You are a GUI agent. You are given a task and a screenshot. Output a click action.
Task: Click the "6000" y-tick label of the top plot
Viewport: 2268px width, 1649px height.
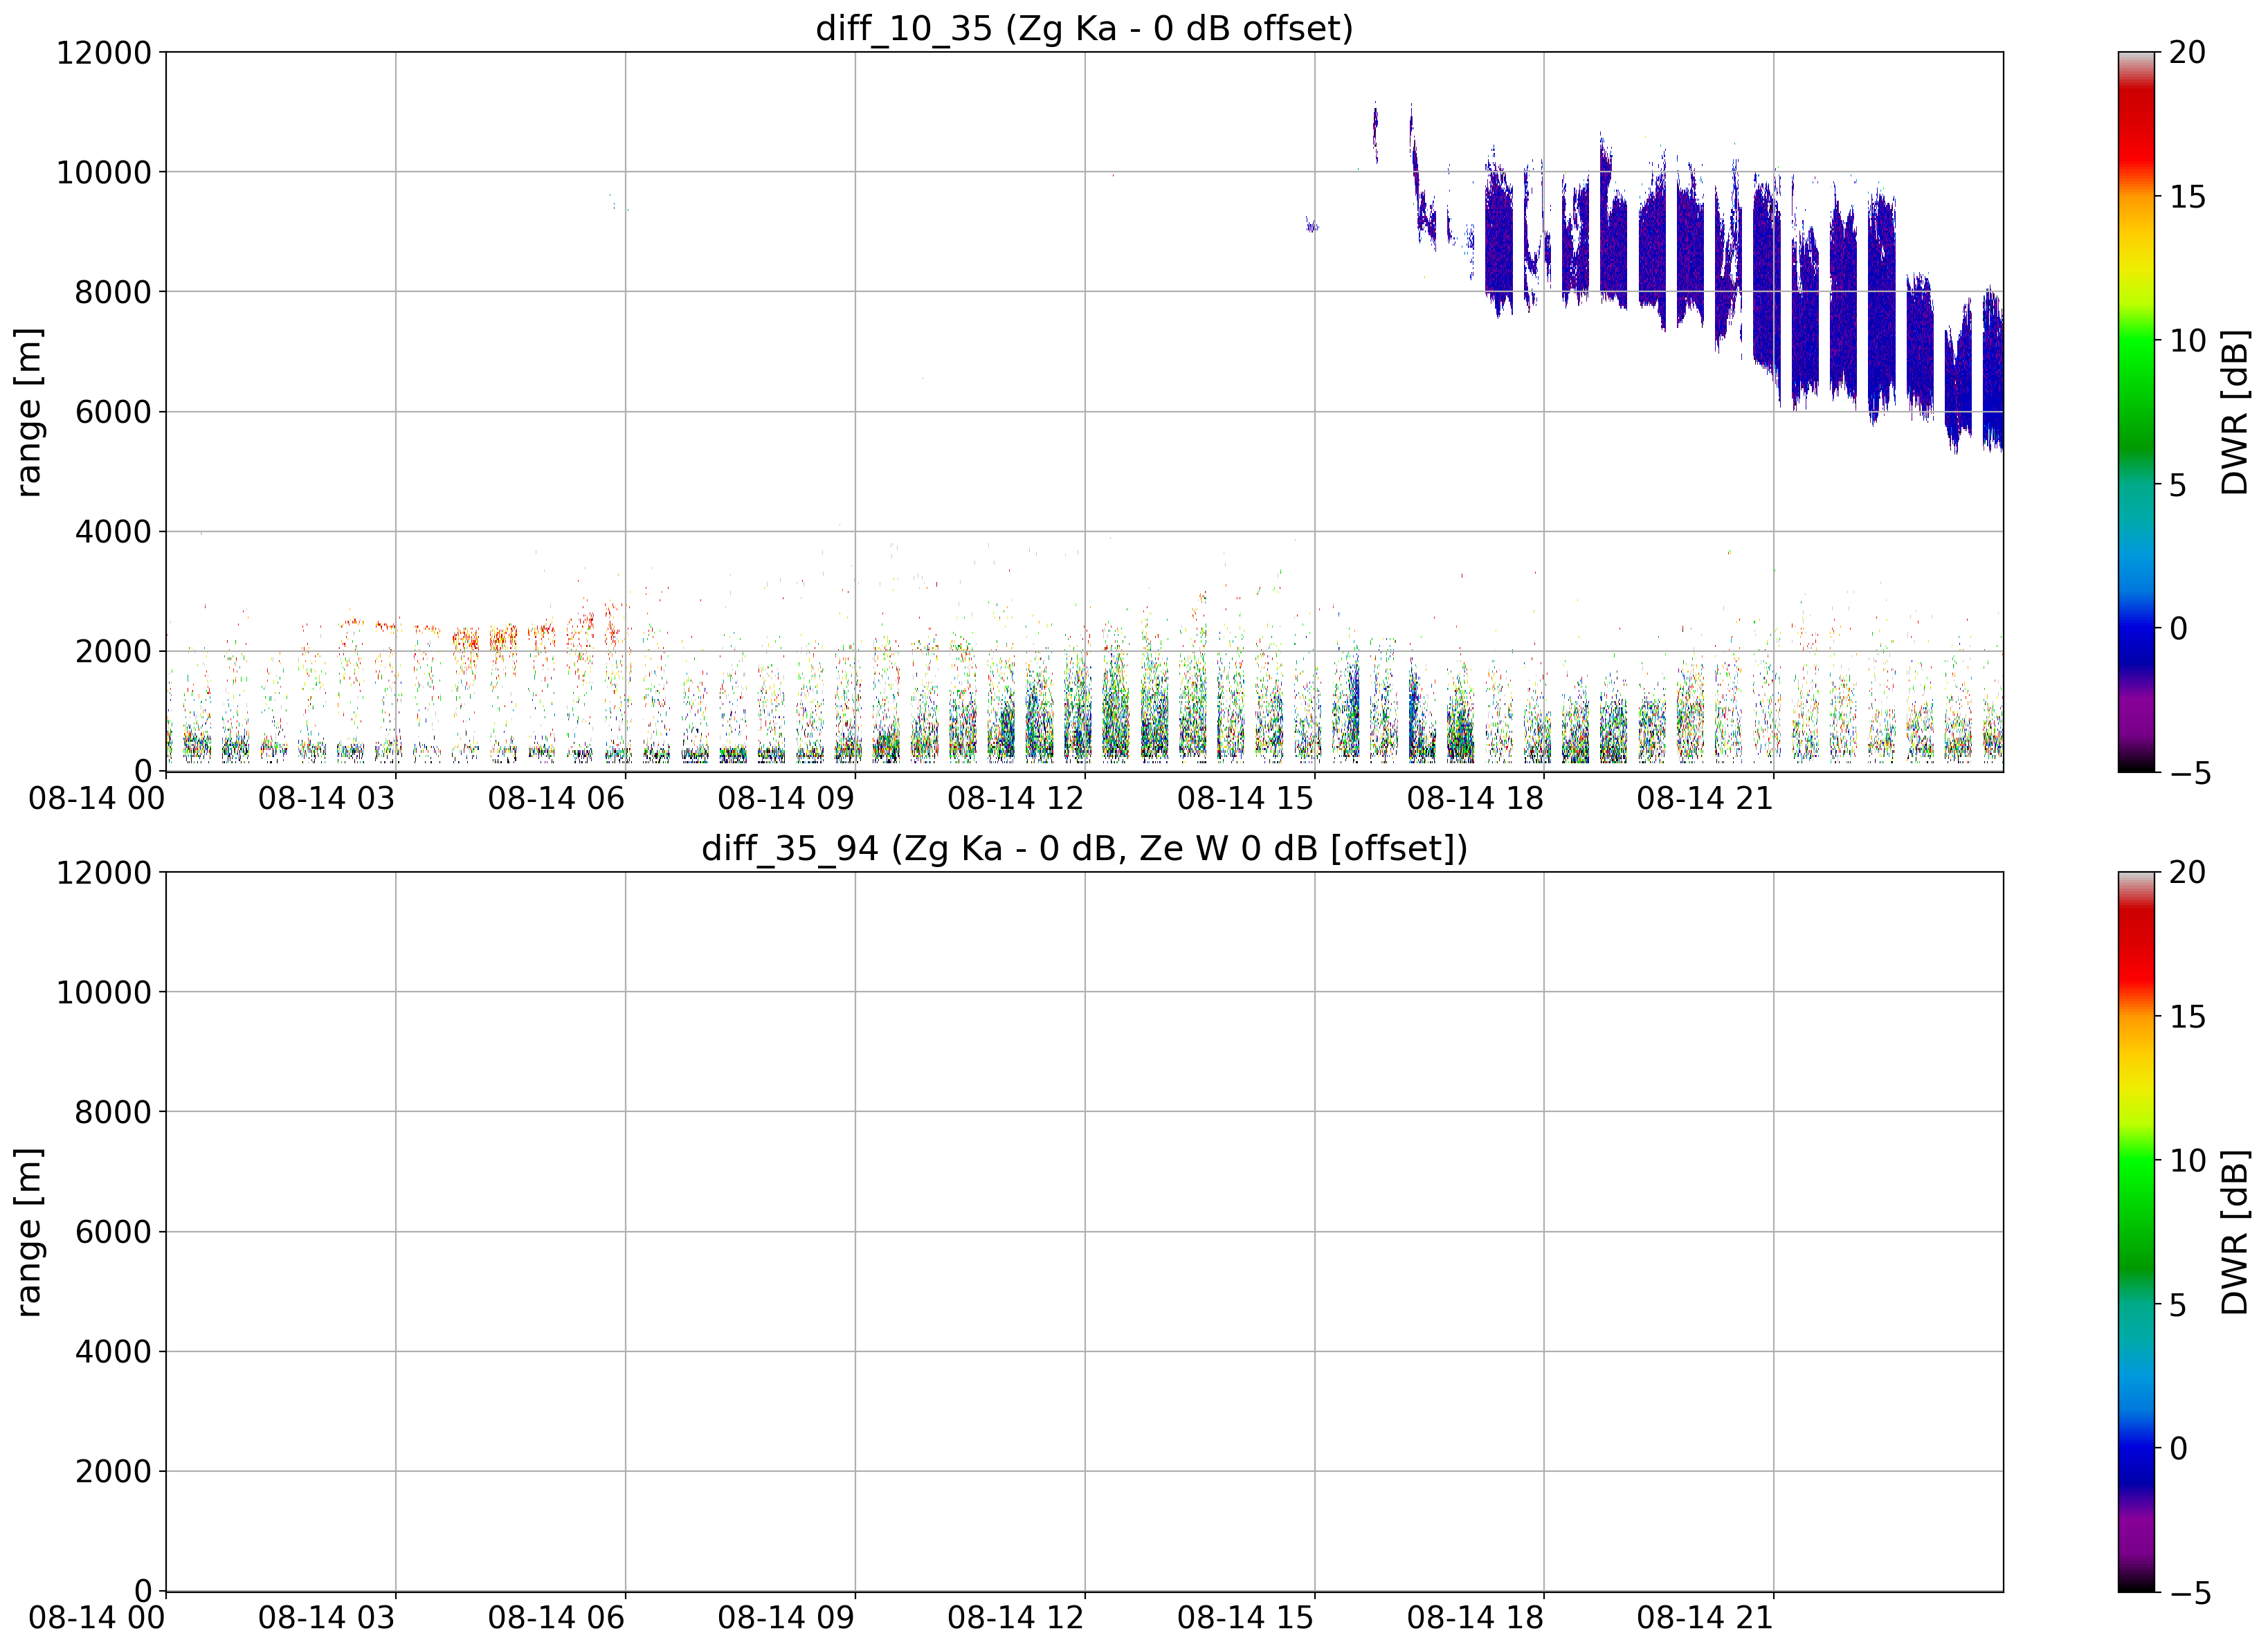[113, 411]
